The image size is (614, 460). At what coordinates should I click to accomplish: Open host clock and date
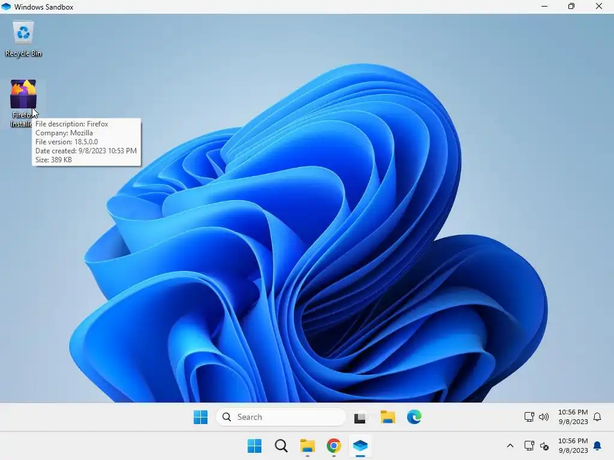click(x=573, y=446)
